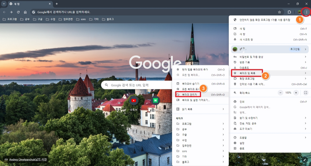The width and height of the screenshot is (311, 166).
Task: Open 공부 folder on the bookmarks bar
Action: 25,19
